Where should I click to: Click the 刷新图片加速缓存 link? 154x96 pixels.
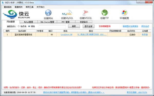[130, 26]
